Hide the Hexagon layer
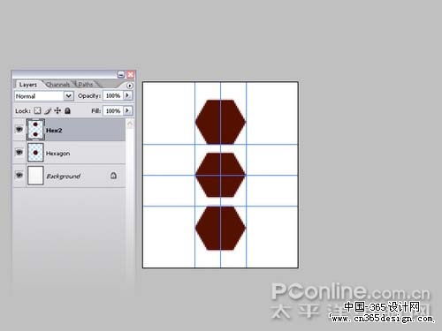Viewport: 442px width, 331px height. coord(19,152)
